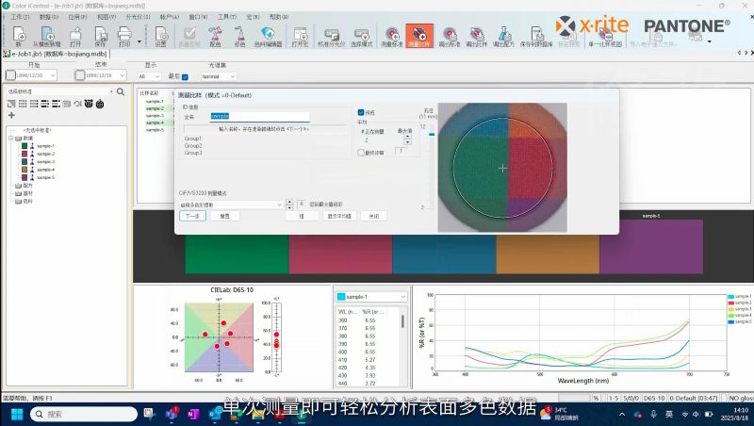Click the 选择模式 toolbar icon

[361, 37]
